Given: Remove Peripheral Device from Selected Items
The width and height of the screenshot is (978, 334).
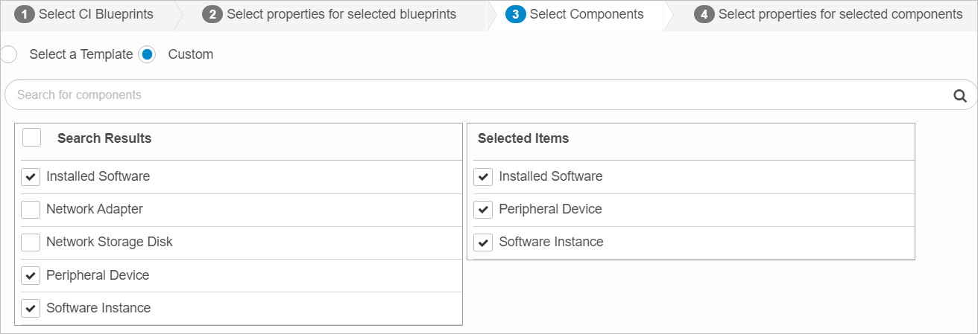Looking at the screenshot, I should click(x=483, y=210).
